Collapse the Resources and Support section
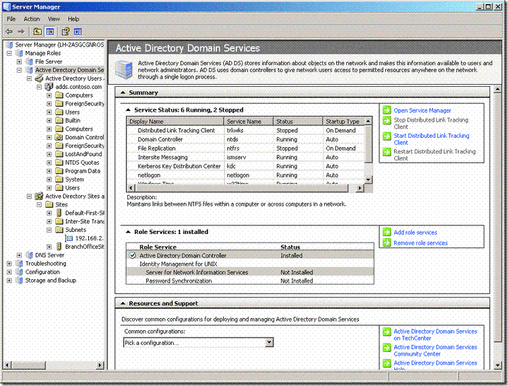Viewport: 508px width, 386px height. (123, 303)
